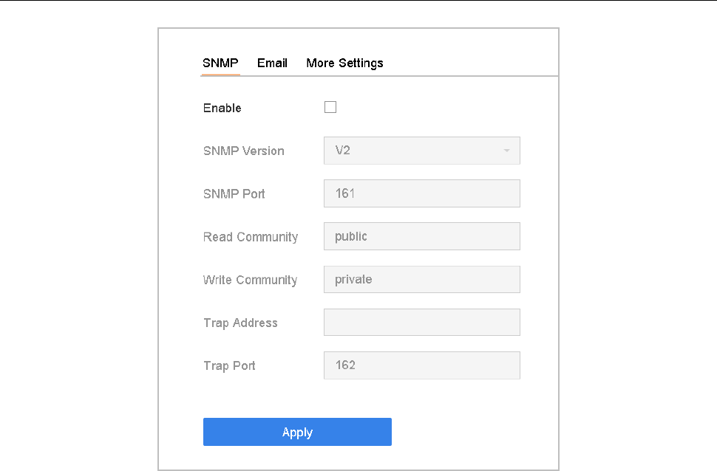This screenshot has height=471, width=717.
Task: Focus the Trap Port input
Action: pyautogui.click(x=421, y=365)
